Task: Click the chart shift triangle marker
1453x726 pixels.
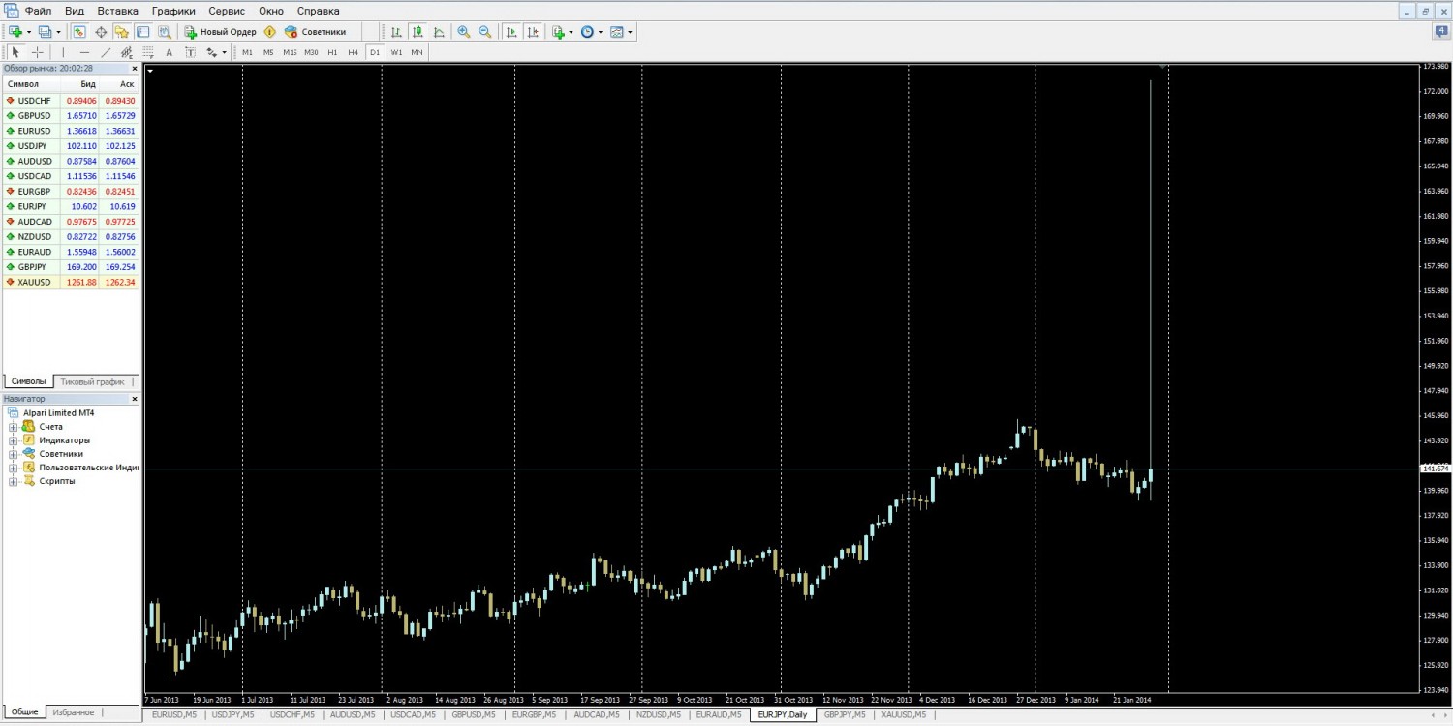Action: click(1161, 67)
